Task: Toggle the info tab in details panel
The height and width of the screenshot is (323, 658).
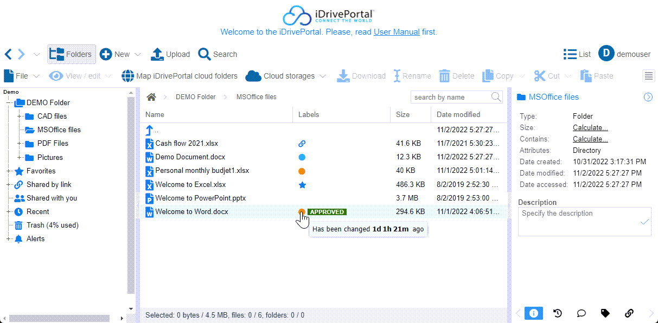Action: 533,313
